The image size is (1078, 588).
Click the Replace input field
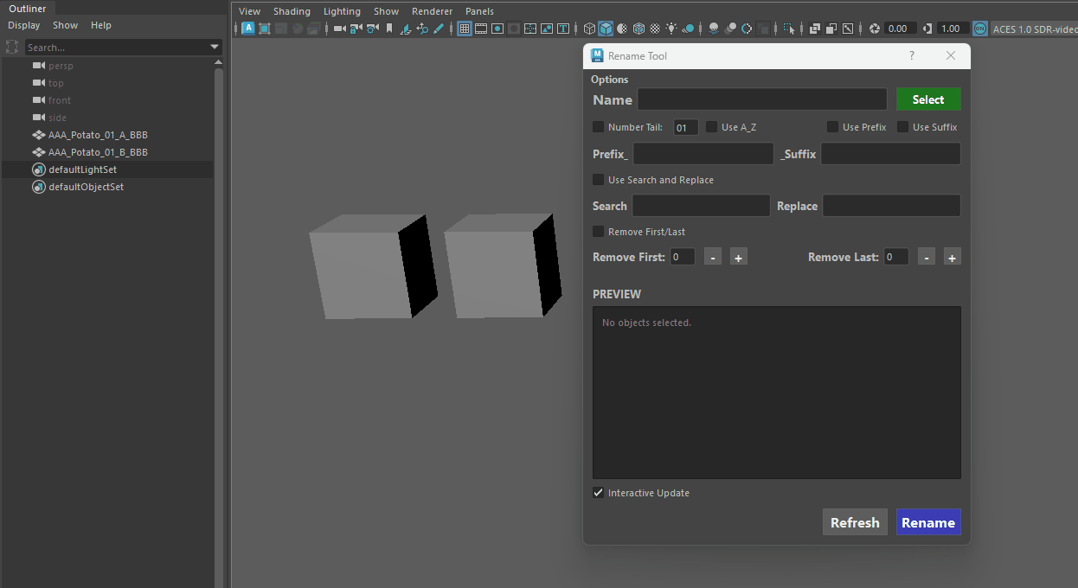[891, 206]
